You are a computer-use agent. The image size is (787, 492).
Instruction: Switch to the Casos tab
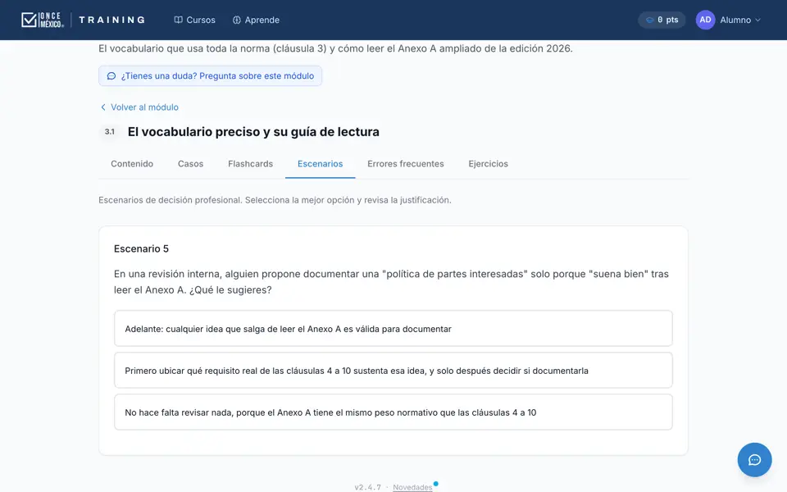coord(191,164)
